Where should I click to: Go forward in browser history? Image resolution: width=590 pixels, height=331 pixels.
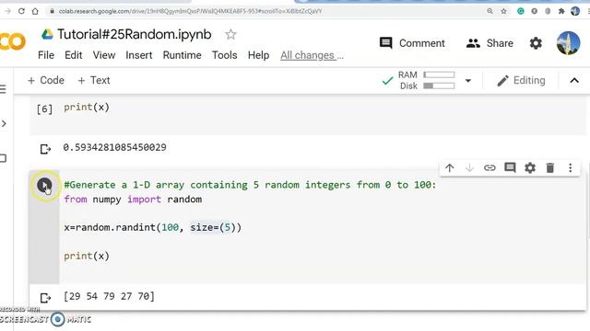7,11
